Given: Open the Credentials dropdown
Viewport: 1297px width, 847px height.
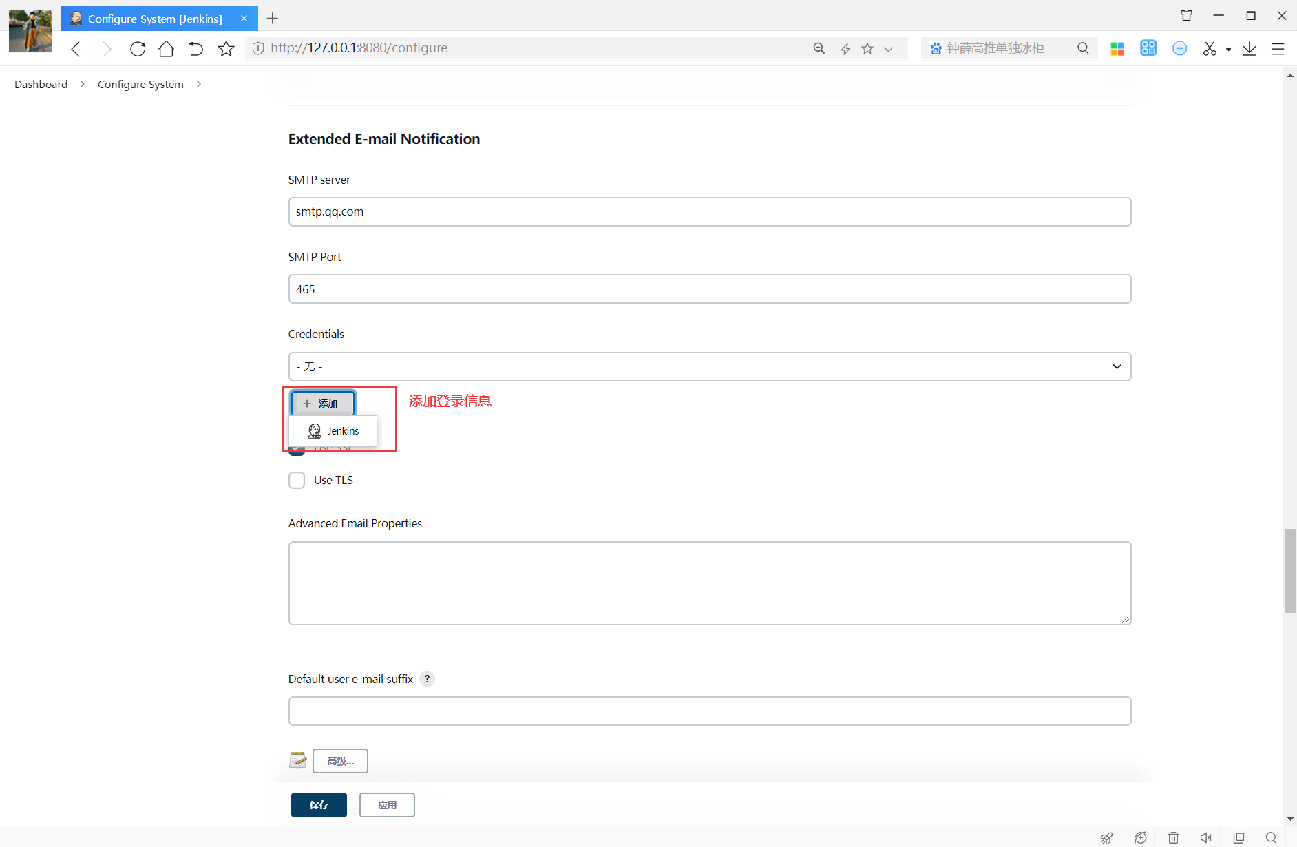Looking at the screenshot, I should 709,366.
